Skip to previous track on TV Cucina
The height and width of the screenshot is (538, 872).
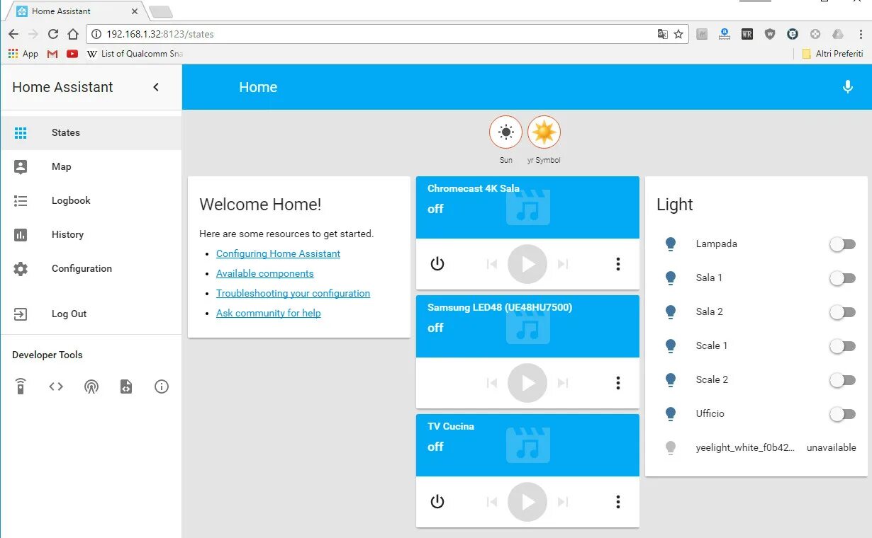tap(492, 502)
